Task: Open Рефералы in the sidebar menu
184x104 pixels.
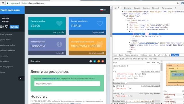Action: (x=4, y=56)
